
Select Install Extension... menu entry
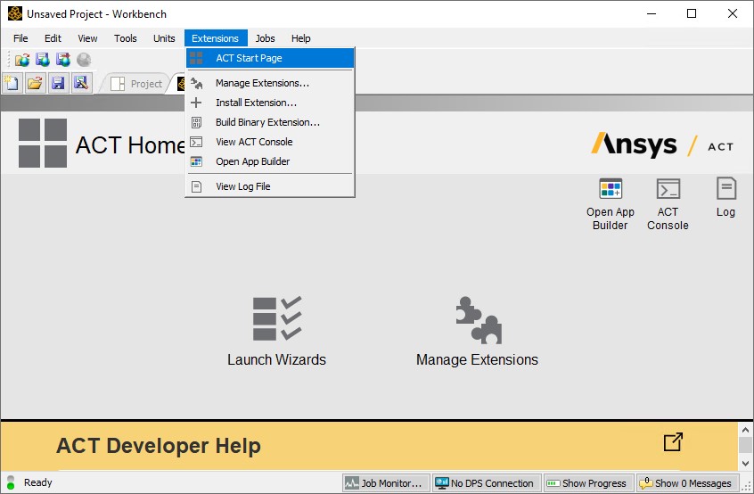click(x=270, y=103)
